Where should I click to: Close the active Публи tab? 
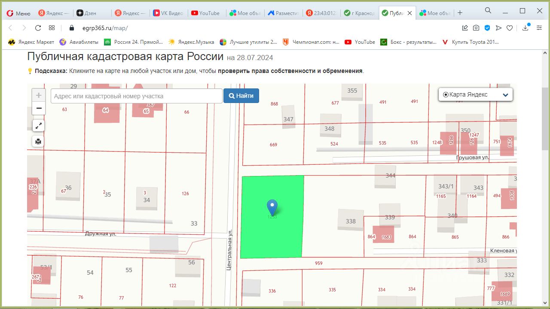tap(409, 13)
